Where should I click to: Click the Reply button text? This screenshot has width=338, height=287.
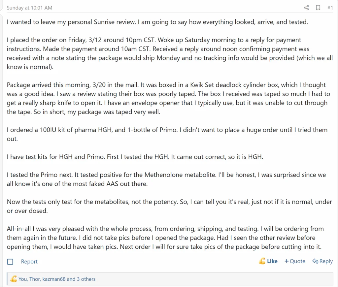point(326,261)
